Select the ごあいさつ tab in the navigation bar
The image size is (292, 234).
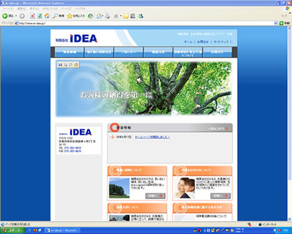click(x=129, y=52)
